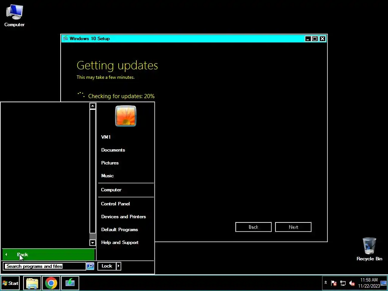Show hidden tray icons arrow
The width and height of the screenshot is (388, 291).
[x=325, y=283]
